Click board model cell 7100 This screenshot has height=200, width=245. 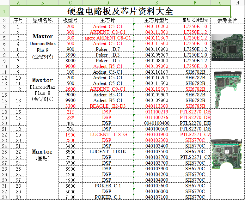(70, 197)
